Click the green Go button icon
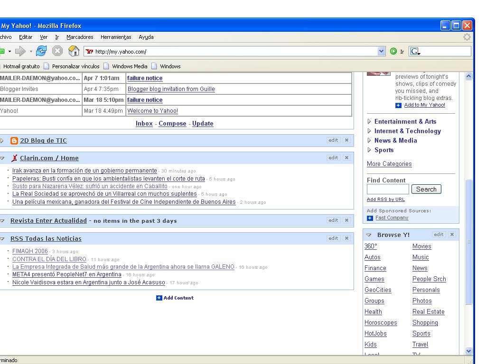 pos(393,51)
